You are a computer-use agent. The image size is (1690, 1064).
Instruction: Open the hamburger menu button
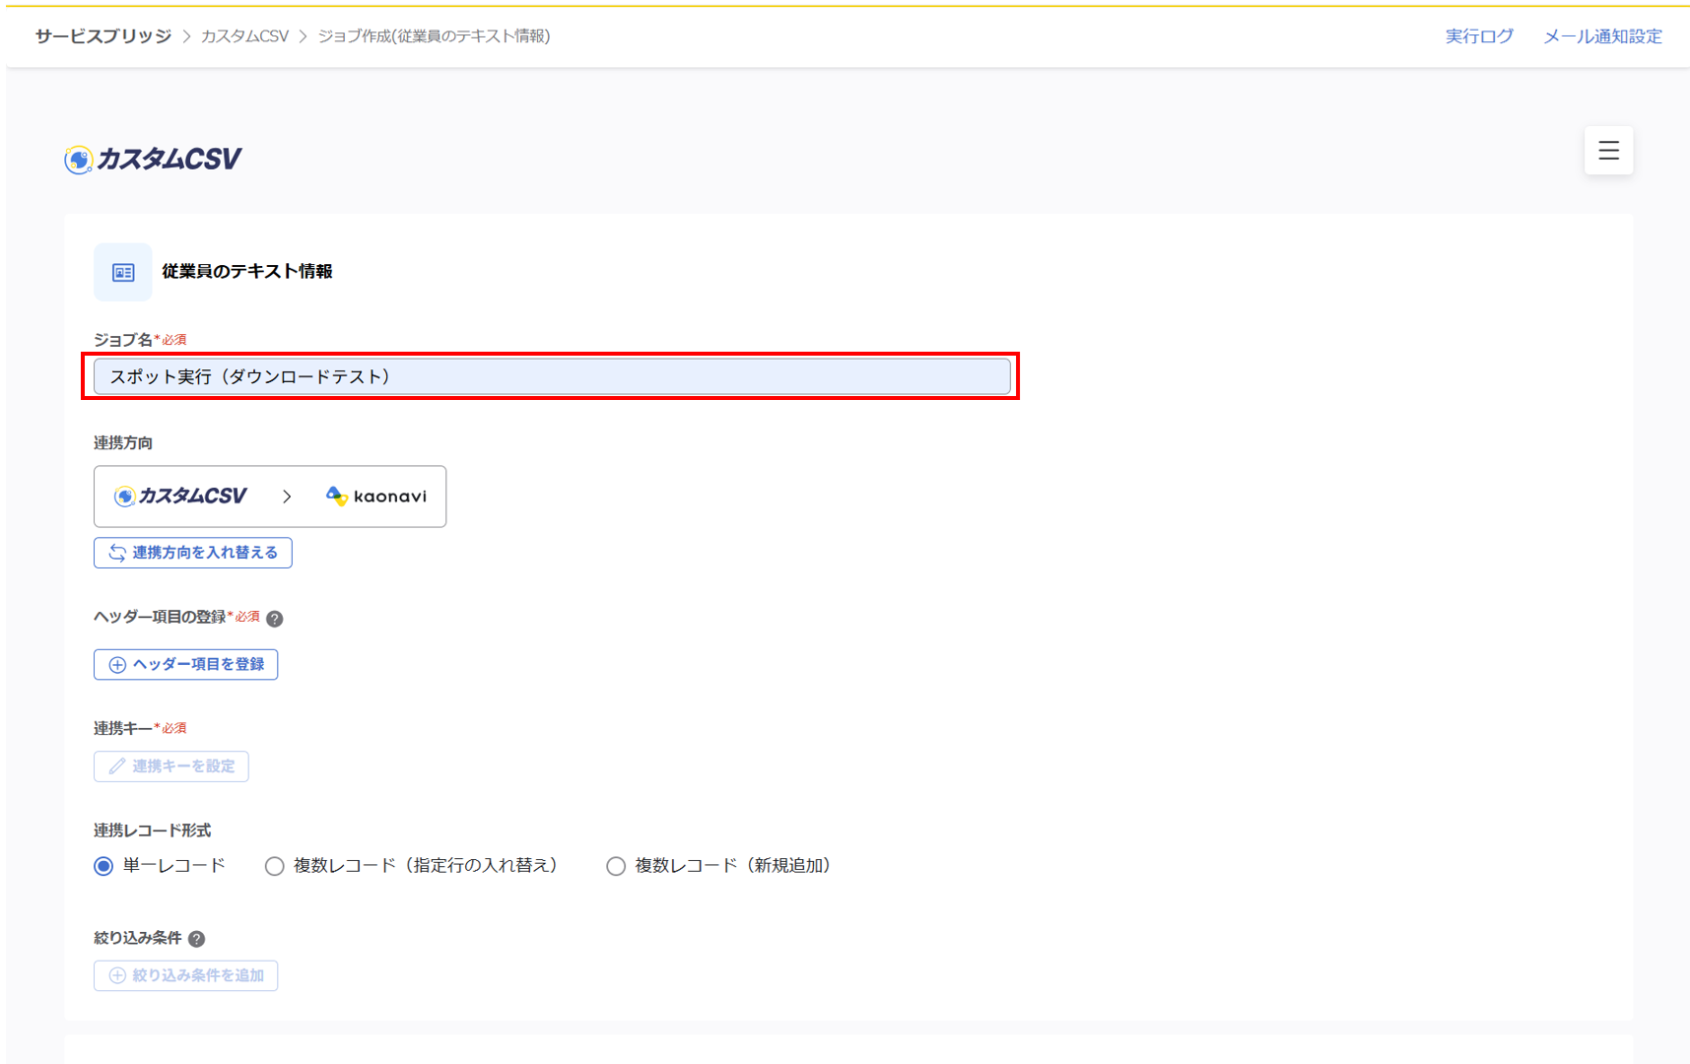(1608, 151)
